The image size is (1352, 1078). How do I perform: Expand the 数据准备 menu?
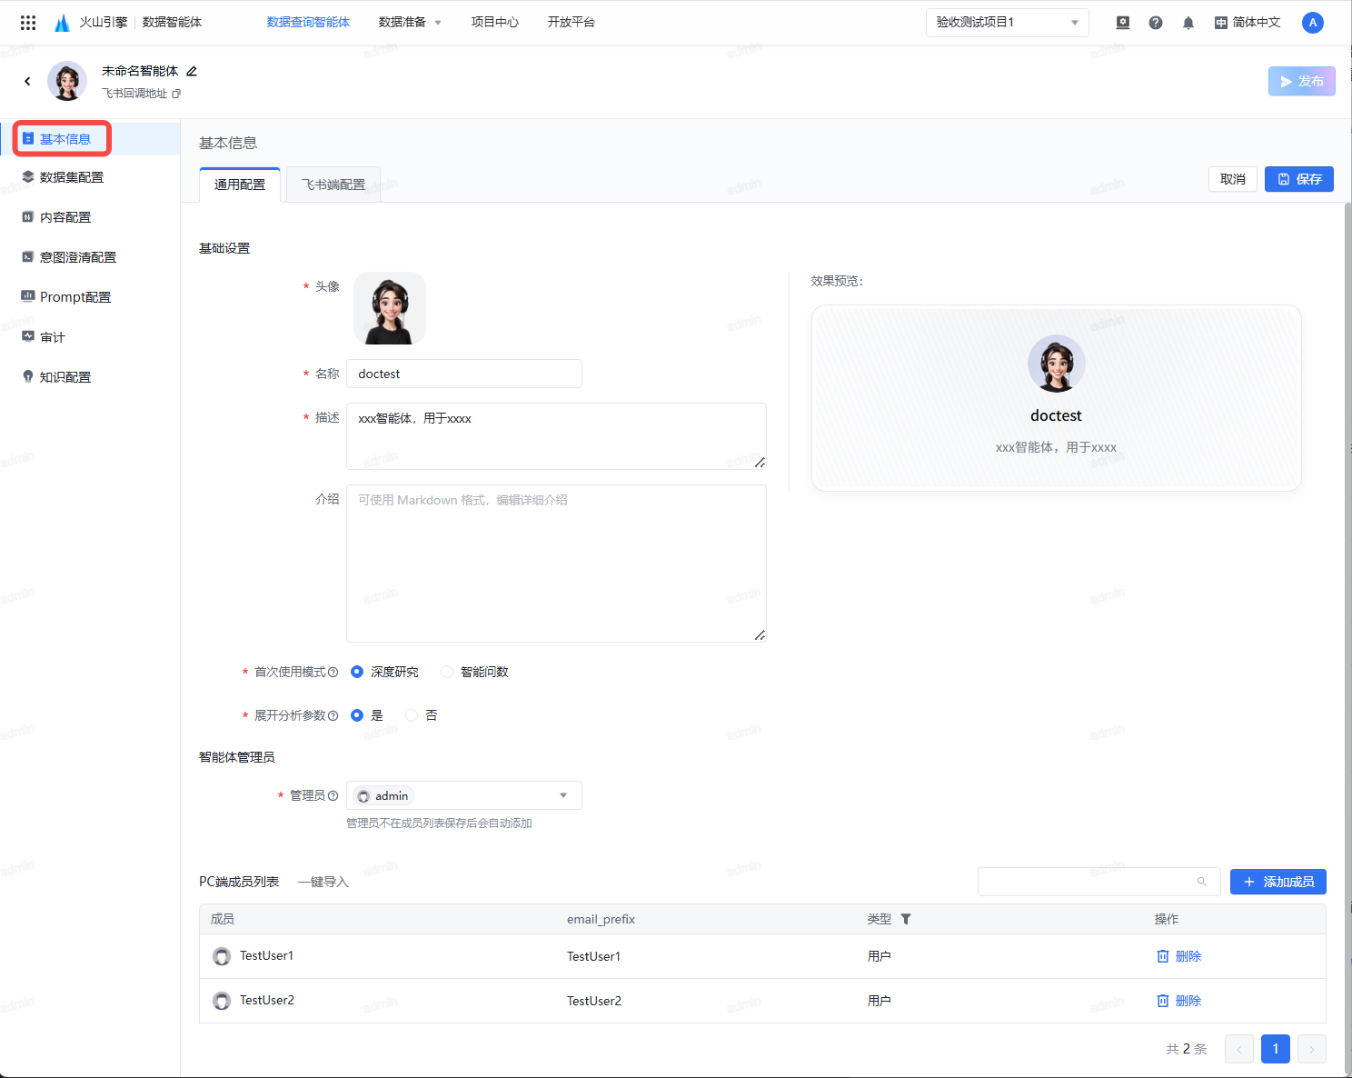pyautogui.click(x=409, y=23)
